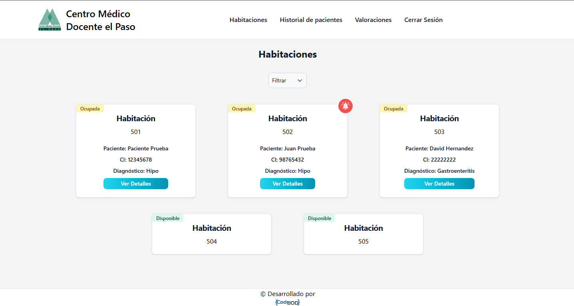Screen dimensions: 574x306
Task: Click the Disponible badge on room 504
Action: (x=168, y=218)
